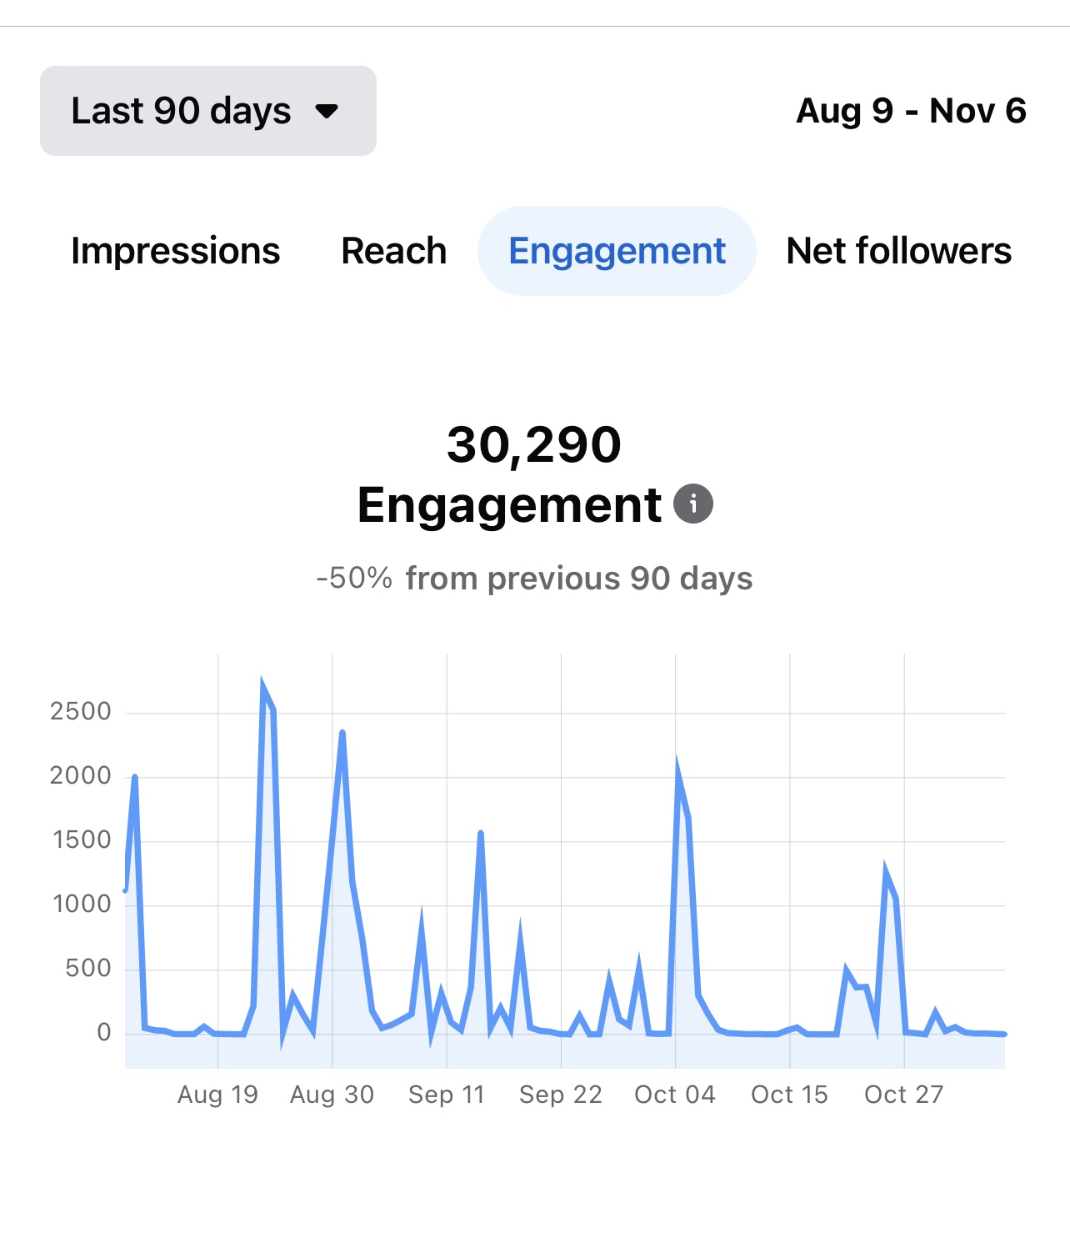
Task: Open the Net followers tab
Action: [898, 251]
